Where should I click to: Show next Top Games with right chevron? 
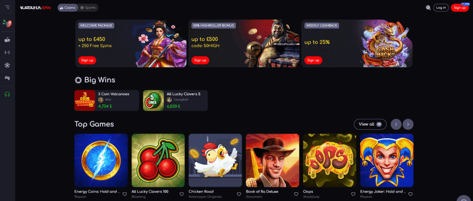(408, 124)
